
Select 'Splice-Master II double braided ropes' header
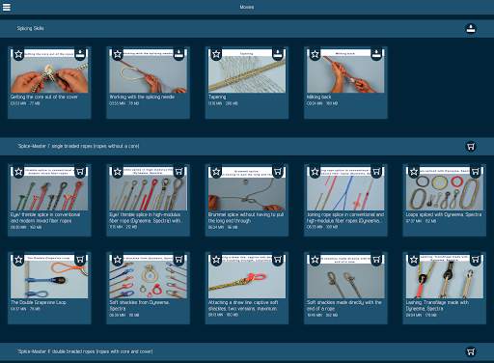[x=247, y=351]
